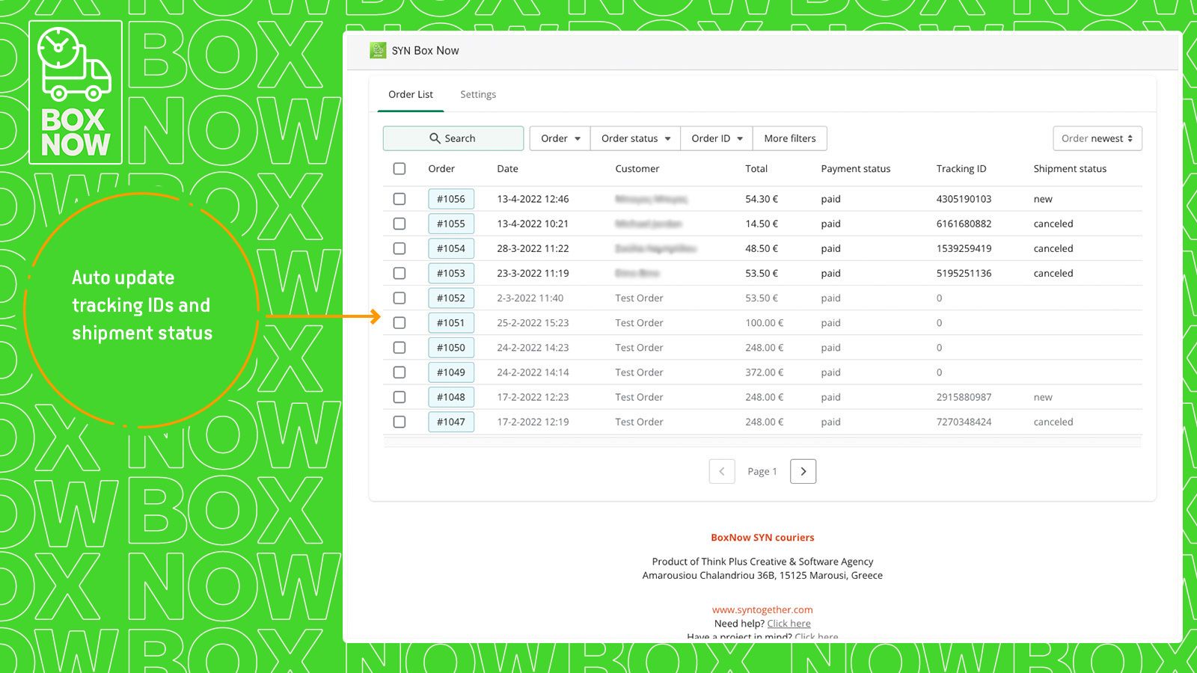The image size is (1197, 673).
Task: Select checkbox for order #1055
Action: [399, 224]
